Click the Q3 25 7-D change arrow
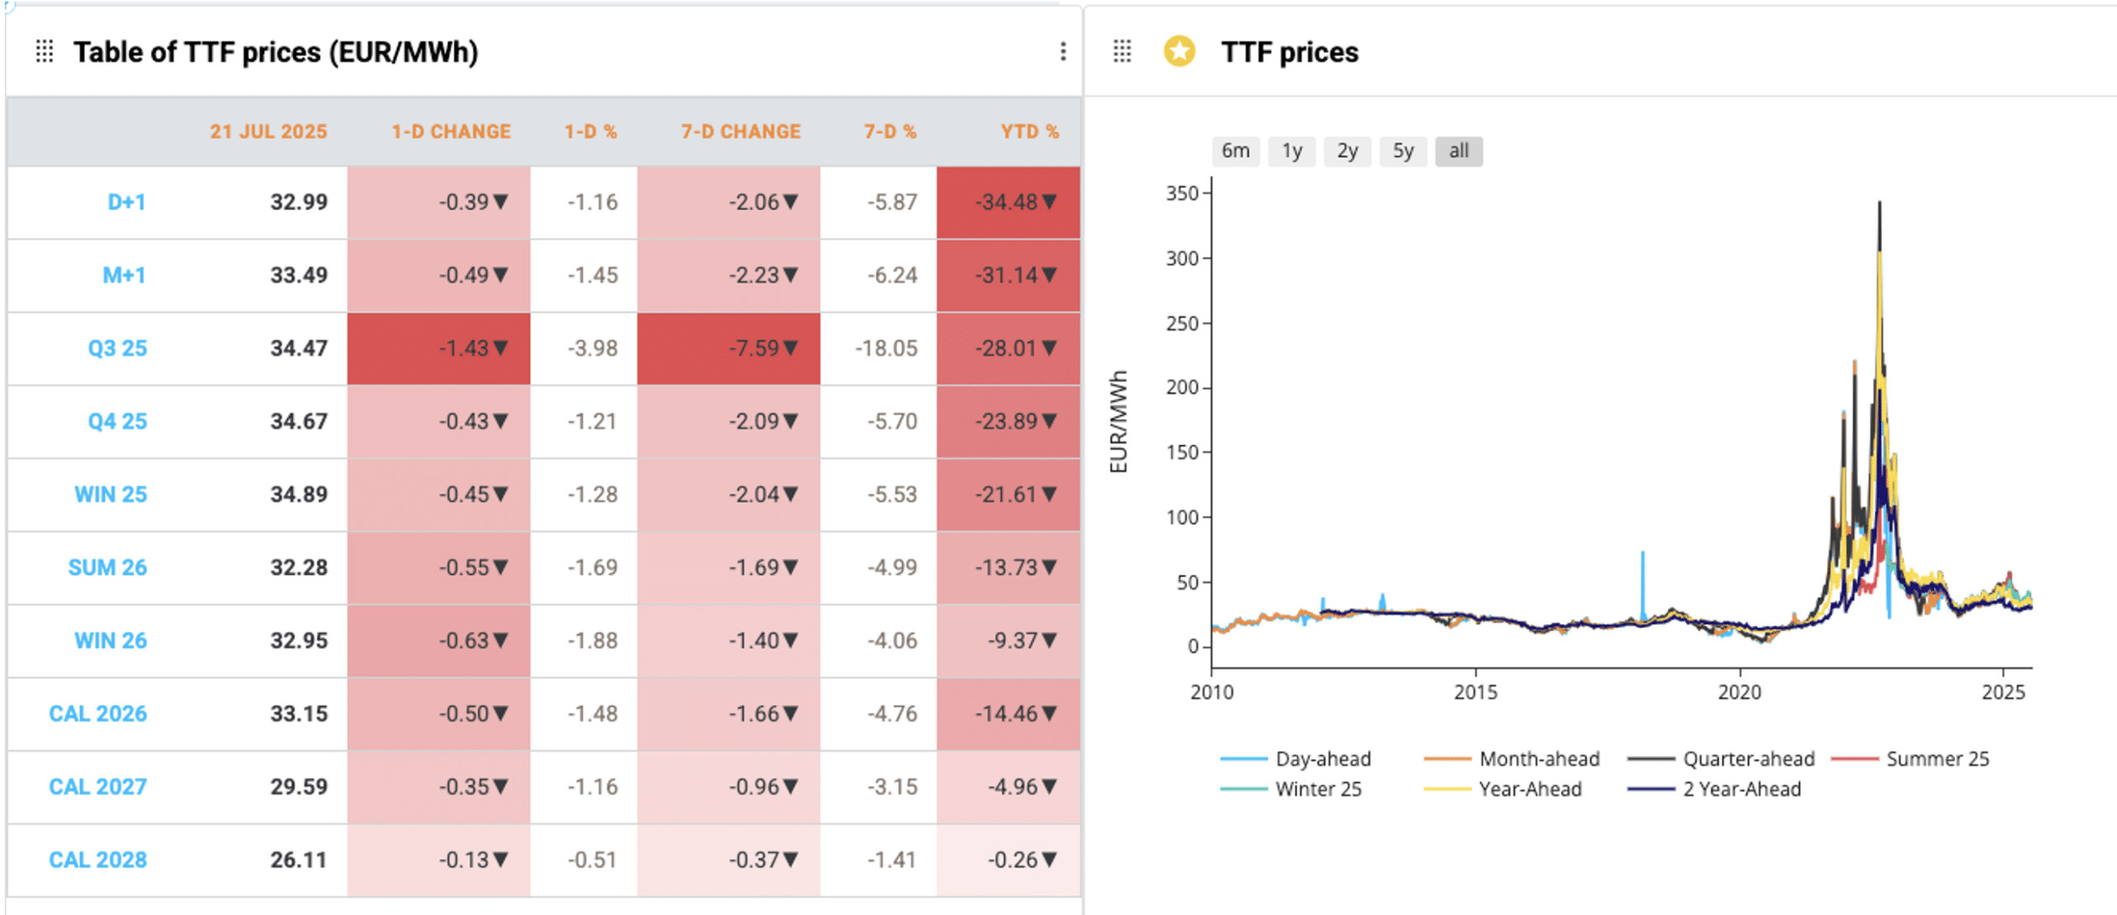Viewport: 2117px width, 915px height. coord(791,348)
